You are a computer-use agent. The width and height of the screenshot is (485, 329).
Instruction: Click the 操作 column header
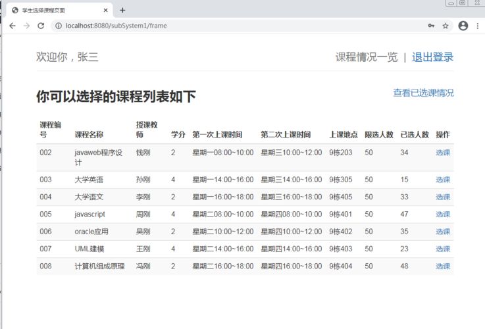coord(443,134)
